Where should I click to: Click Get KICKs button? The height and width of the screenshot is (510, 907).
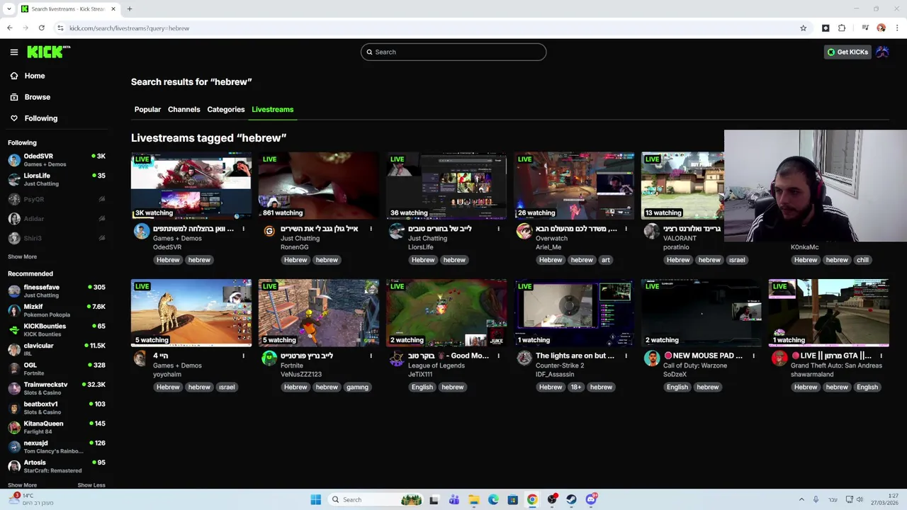847,52
